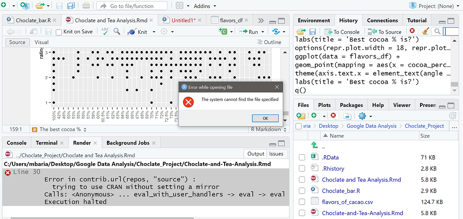Click the Remove Selected History red X icon
Viewport: 463px width, 219px height.
[412, 31]
